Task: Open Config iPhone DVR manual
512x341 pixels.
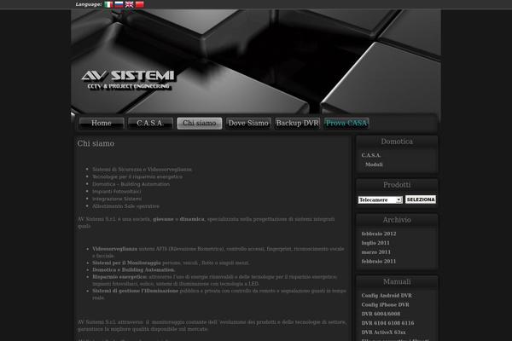Action: (385, 304)
